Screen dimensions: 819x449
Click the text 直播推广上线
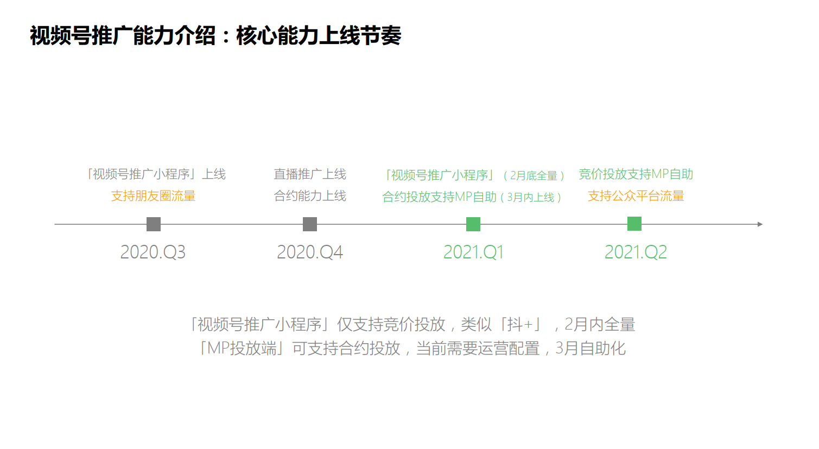tap(310, 174)
